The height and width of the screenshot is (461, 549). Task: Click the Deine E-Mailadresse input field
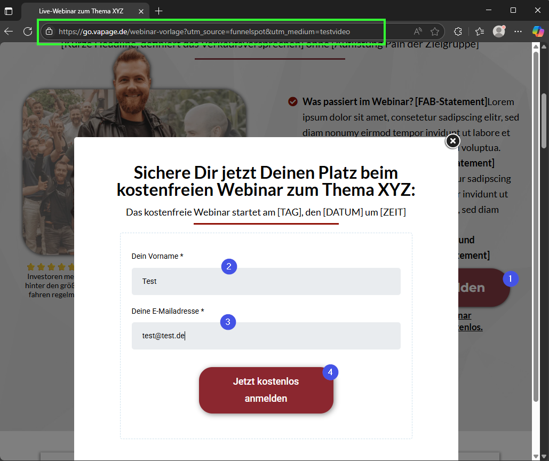(x=266, y=336)
